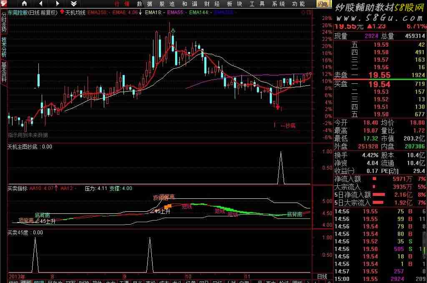This screenshot has height=283, width=427.
Task: Click the red arrow before 天机均线
Action: 62,12
